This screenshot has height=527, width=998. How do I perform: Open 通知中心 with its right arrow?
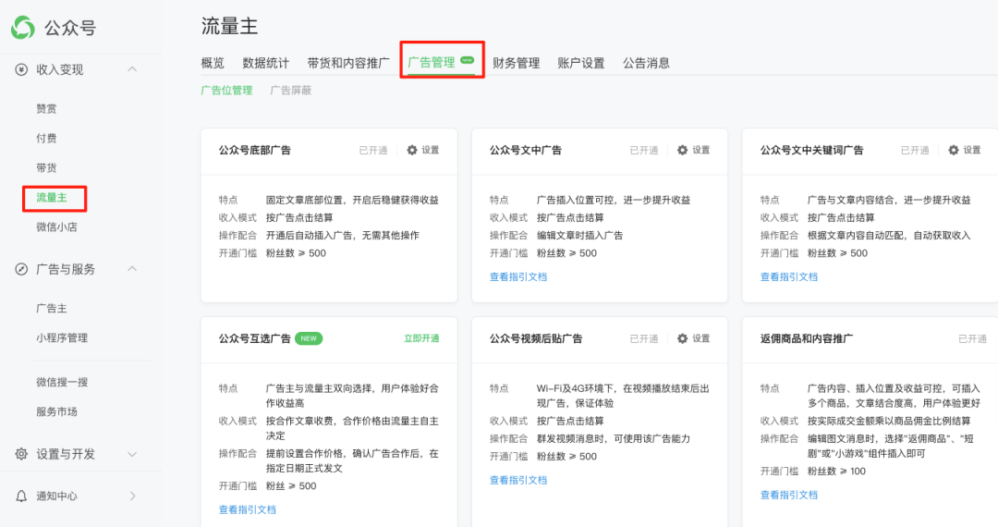click(x=132, y=496)
